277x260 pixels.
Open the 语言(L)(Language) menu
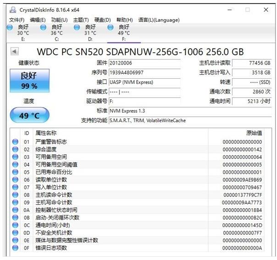159,20
